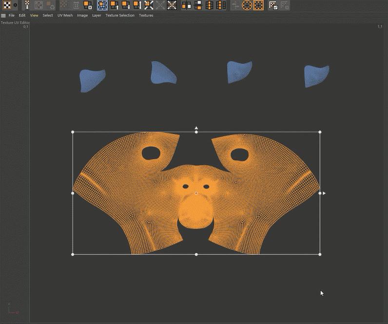The image size is (388, 324).
Task: Click the orange square with up-arrow icon
Action: pyautogui.click(x=115, y=5)
